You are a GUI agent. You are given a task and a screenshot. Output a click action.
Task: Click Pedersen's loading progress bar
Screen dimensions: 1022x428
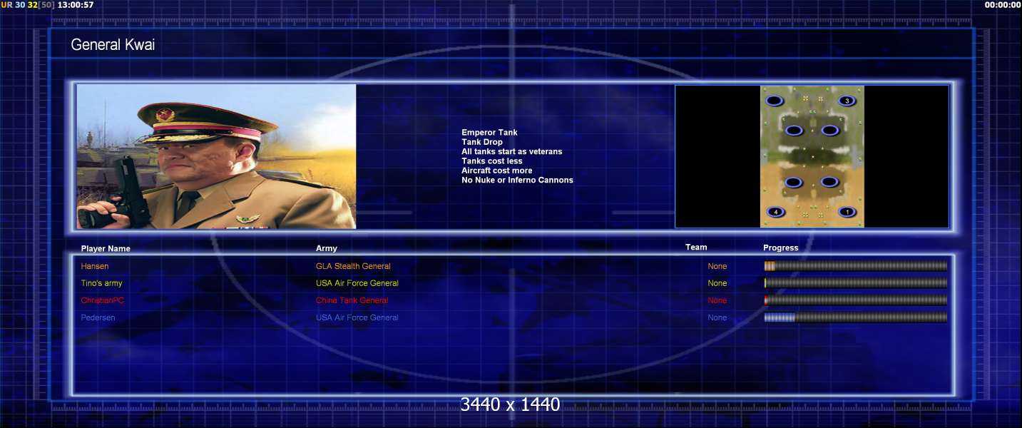pos(856,317)
